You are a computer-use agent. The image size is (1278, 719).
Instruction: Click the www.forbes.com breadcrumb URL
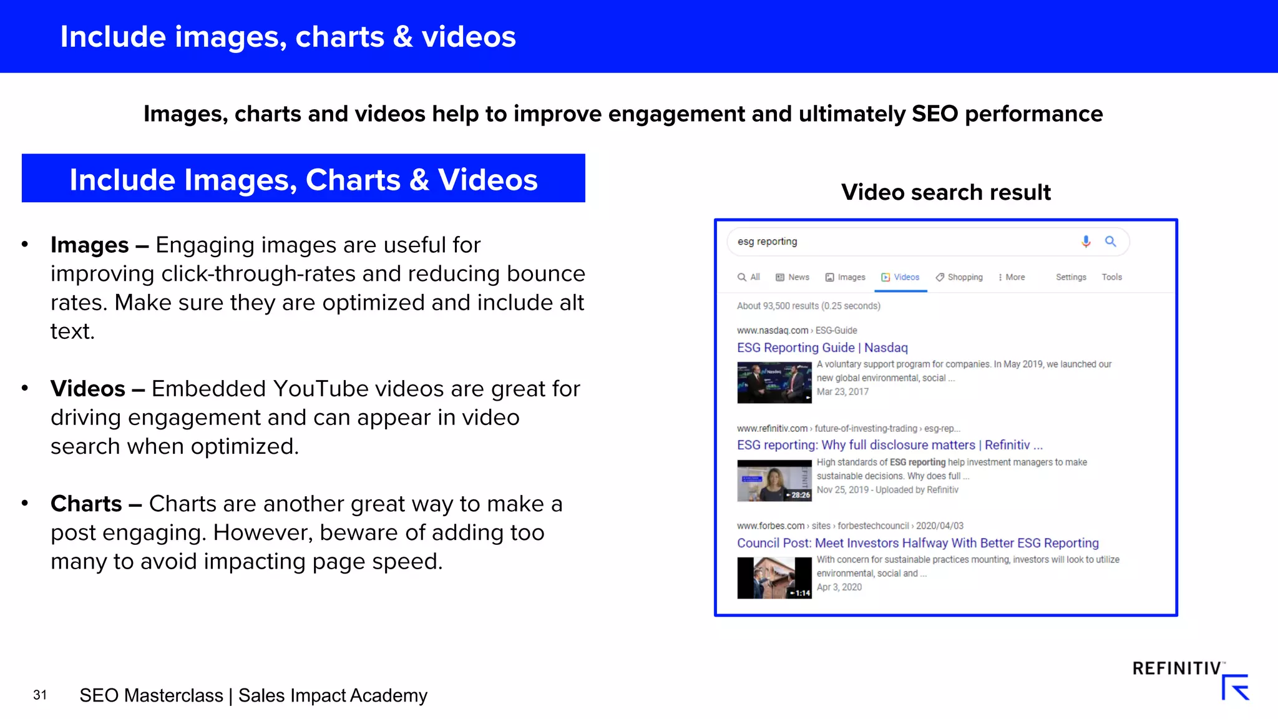tap(850, 526)
